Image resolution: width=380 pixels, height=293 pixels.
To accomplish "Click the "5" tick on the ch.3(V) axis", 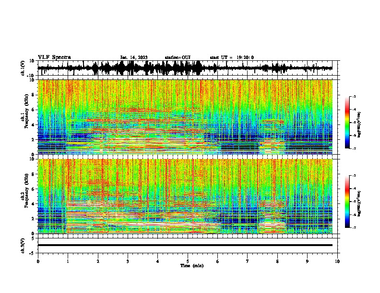I will 33,238.
